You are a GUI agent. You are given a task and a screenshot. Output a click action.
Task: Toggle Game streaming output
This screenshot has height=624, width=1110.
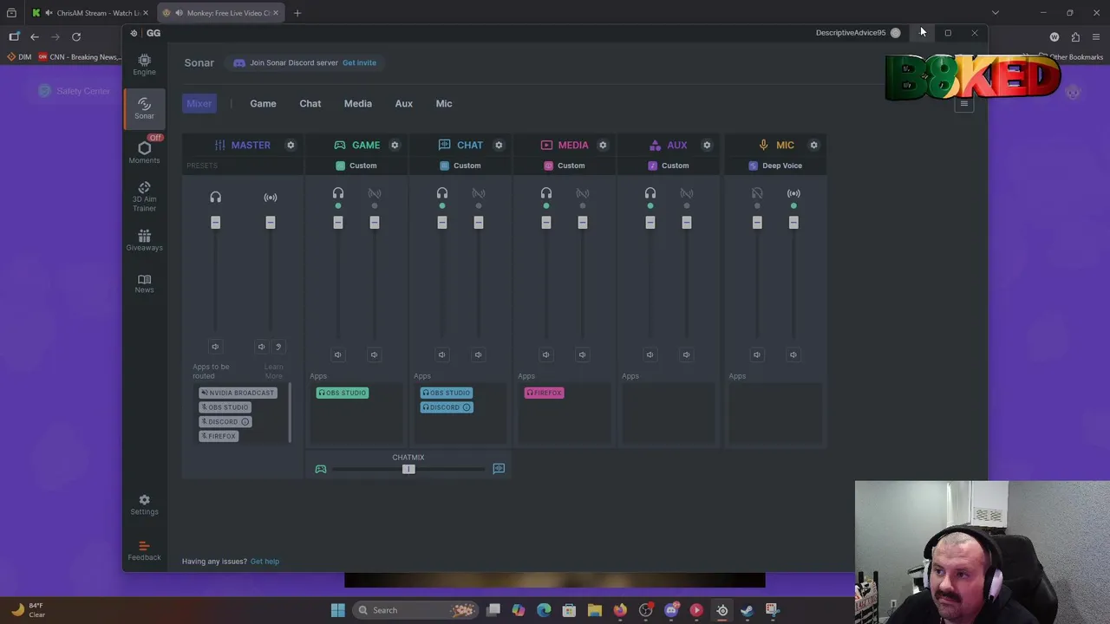point(375,193)
